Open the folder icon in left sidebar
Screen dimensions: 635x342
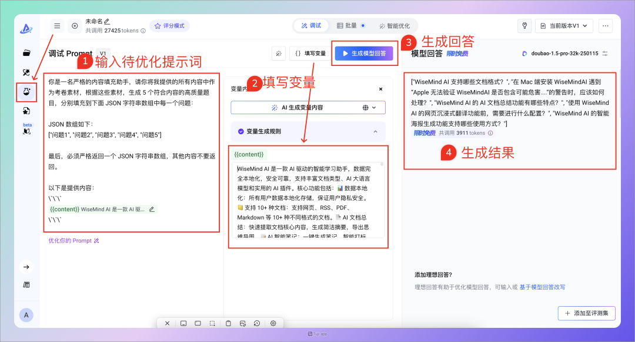[26, 53]
